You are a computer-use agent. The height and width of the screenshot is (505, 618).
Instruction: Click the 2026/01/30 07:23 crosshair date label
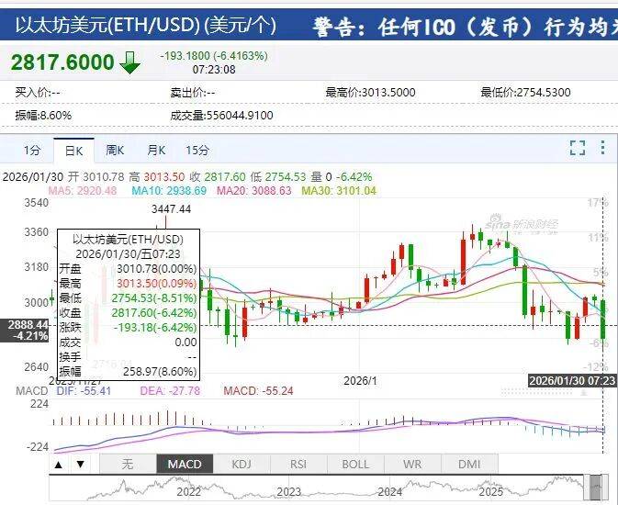tap(572, 381)
